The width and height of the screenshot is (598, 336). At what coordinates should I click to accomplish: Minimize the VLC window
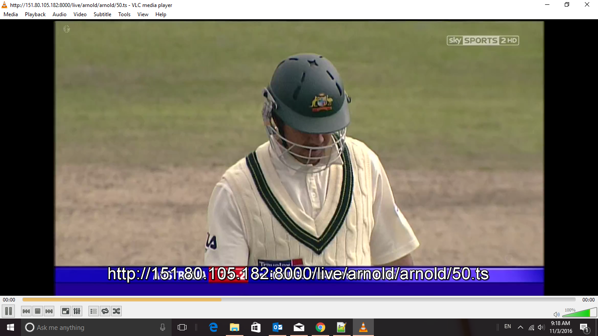tap(547, 5)
